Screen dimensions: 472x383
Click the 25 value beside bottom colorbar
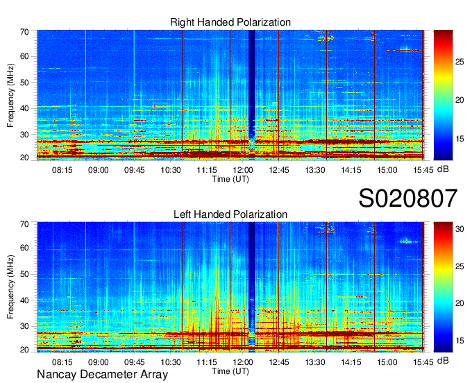pos(460,266)
